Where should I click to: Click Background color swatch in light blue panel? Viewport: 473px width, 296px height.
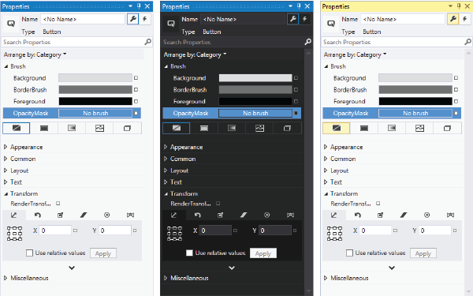coord(95,78)
